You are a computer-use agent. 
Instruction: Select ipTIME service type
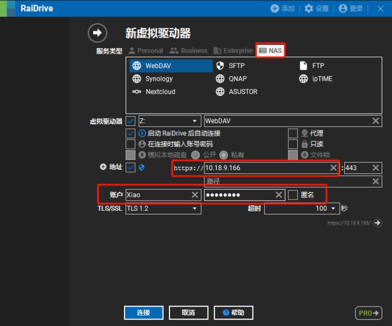click(x=316, y=79)
